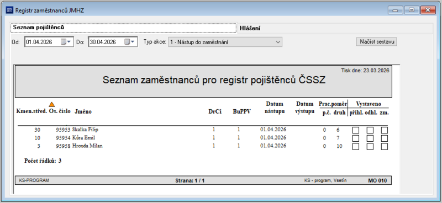Click Načíst sestavu button
442x203 pixels.
tap(377, 42)
